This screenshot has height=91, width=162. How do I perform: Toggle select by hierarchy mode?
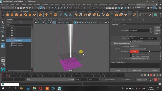(38, 8)
